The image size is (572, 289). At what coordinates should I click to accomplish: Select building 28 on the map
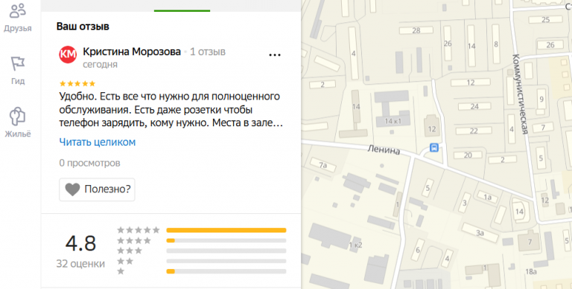pyautogui.click(x=416, y=30)
